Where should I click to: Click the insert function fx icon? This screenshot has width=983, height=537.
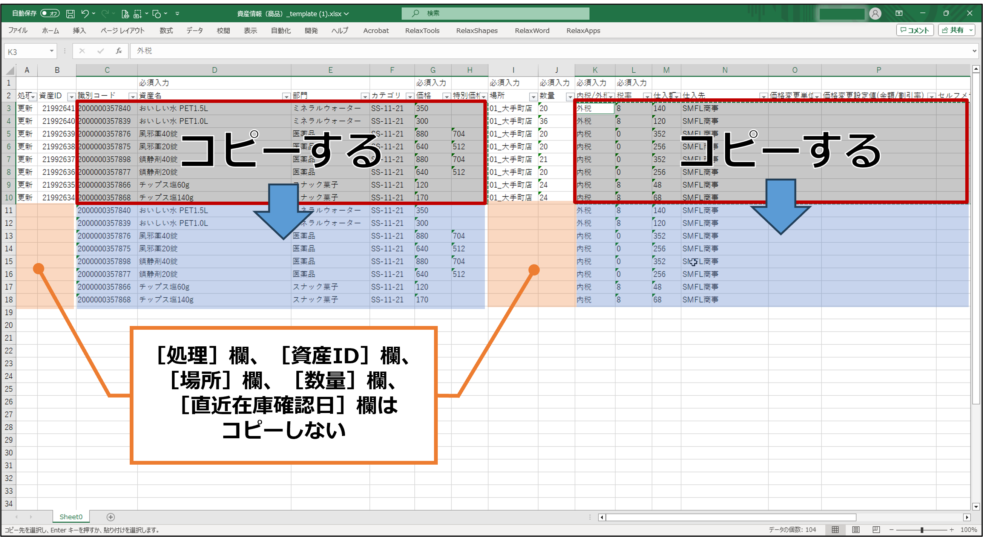point(119,51)
